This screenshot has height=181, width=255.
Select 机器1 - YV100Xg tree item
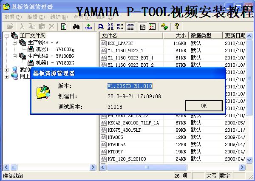click(x=55, y=49)
